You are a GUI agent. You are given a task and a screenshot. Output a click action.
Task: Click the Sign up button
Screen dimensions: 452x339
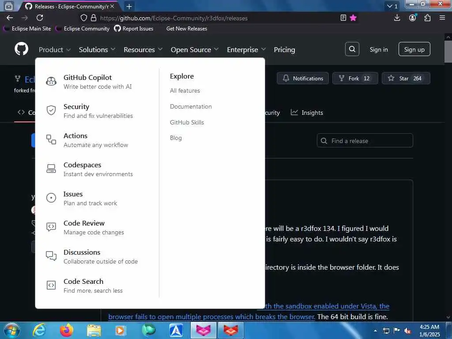(x=414, y=49)
